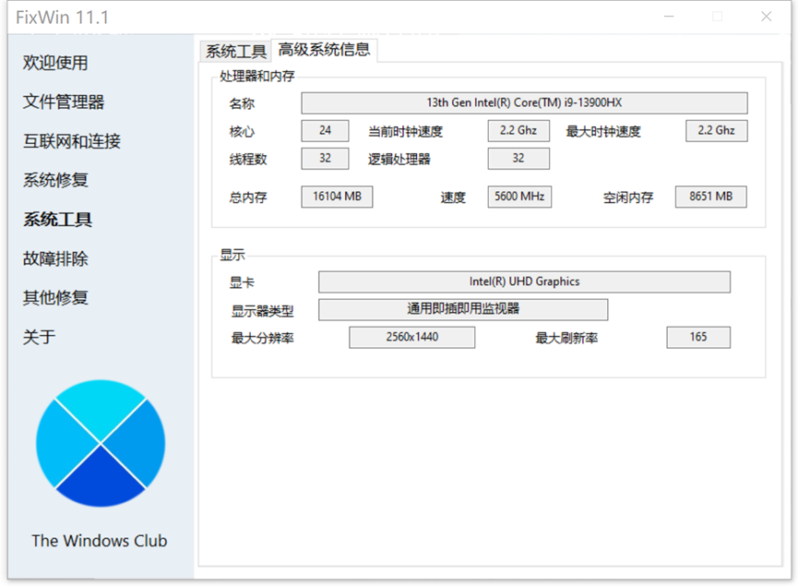Click the 最大时钟速度 value field
The width and height of the screenshot is (798, 586).
pos(716,131)
